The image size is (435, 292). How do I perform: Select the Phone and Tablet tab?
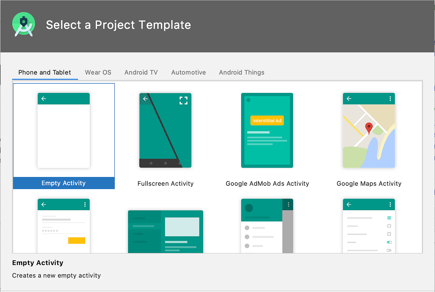click(45, 72)
